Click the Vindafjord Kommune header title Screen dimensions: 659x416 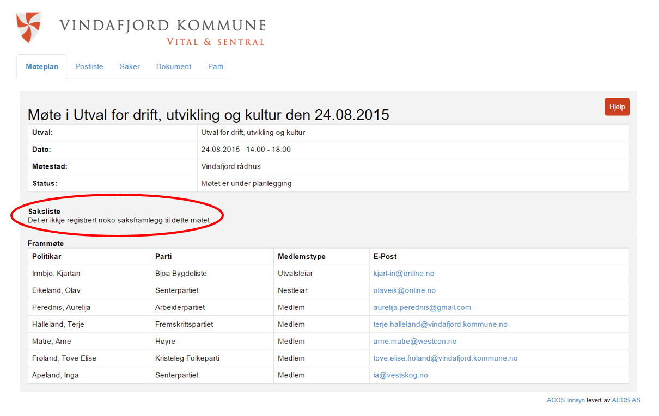[x=162, y=26]
